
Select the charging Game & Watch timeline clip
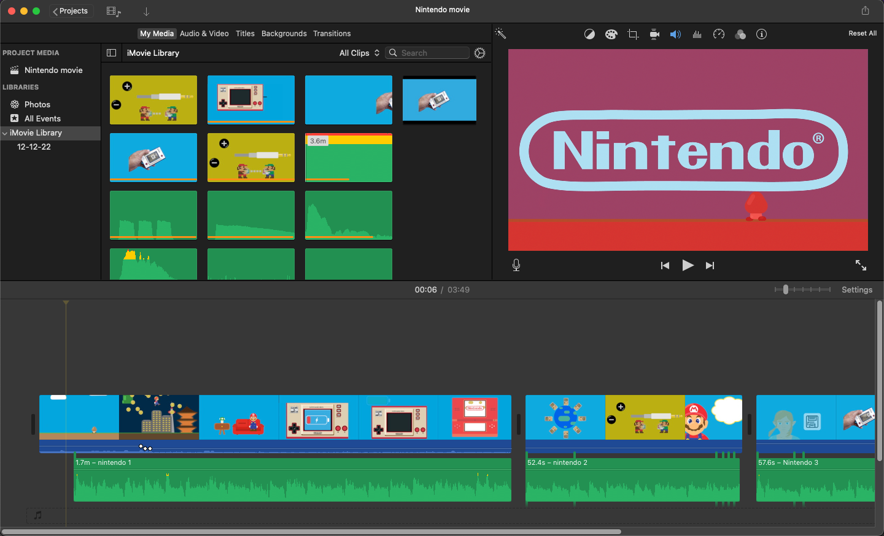[319, 417]
